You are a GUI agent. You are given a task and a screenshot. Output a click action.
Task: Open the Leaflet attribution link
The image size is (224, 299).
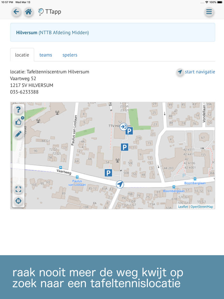point(183,207)
